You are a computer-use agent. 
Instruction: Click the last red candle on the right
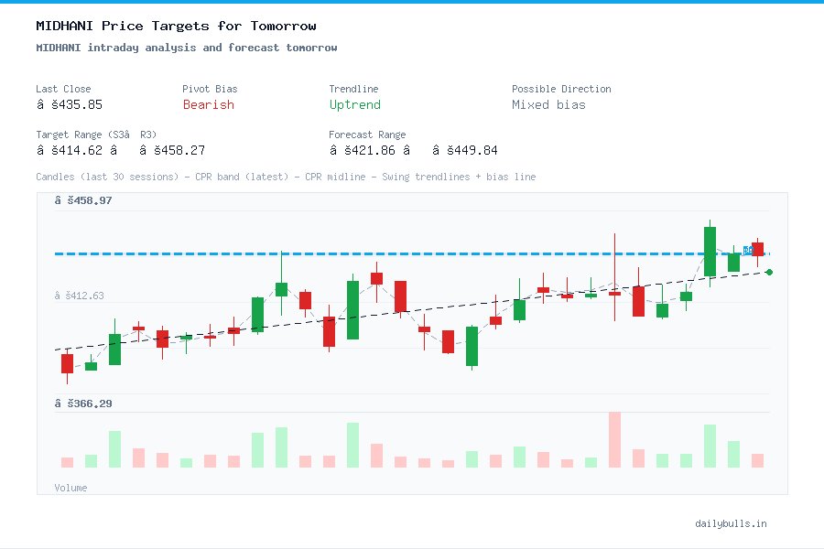(757, 250)
